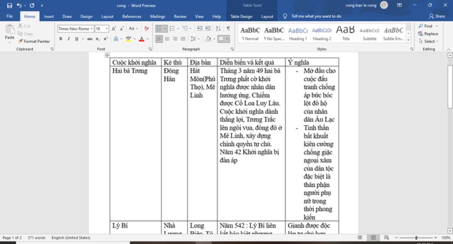Open the Paste options dropdown arrow
This screenshot has width=453, height=244.
[10, 42]
